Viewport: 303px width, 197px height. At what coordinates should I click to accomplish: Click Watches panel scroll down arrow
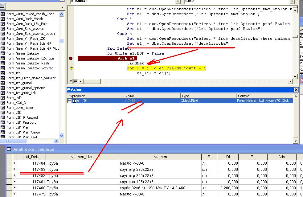coord(296,141)
